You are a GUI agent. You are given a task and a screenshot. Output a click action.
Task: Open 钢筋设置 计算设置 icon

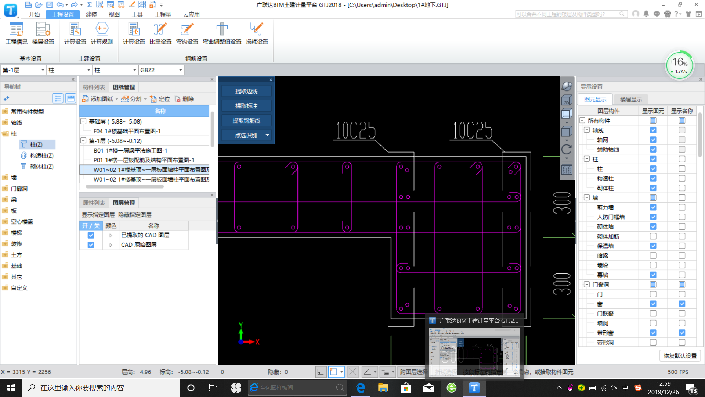pos(134,33)
